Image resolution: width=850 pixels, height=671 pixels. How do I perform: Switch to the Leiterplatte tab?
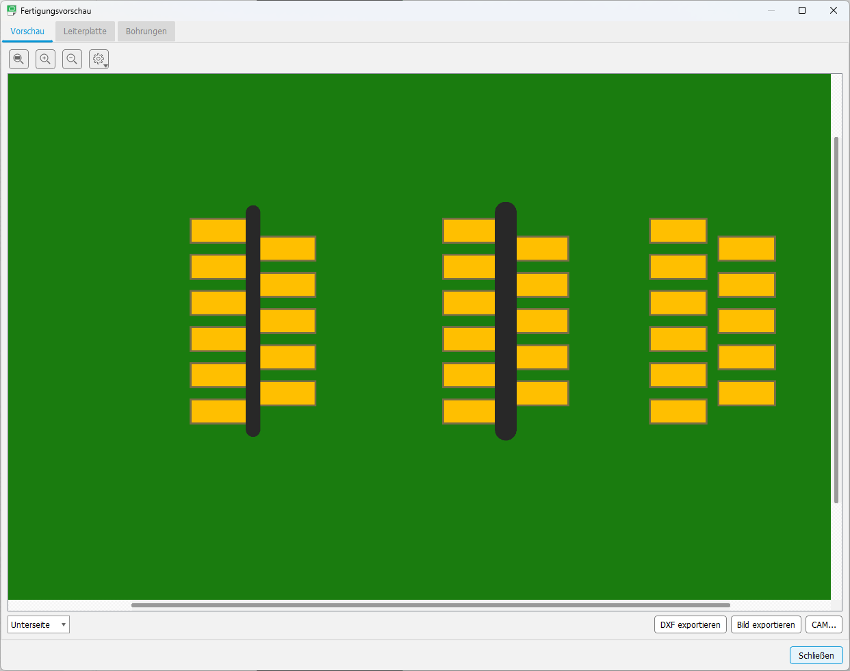pos(85,31)
